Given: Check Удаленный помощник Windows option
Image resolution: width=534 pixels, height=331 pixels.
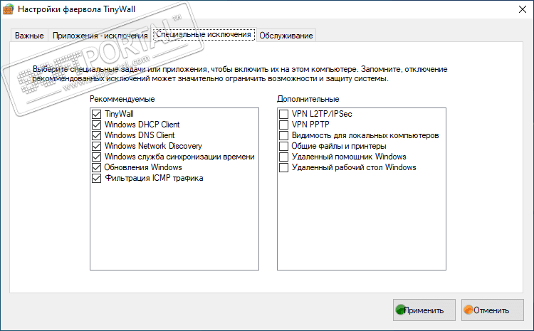Looking at the screenshot, I should click(283, 157).
